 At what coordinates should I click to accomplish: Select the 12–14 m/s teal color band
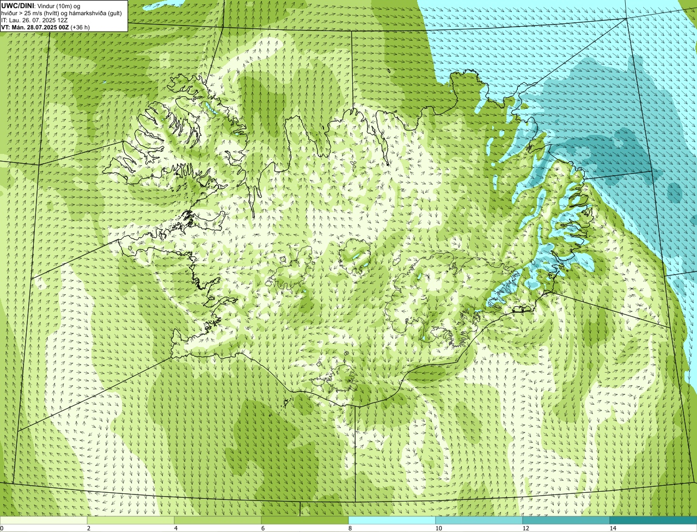pyautogui.click(x=566, y=520)
